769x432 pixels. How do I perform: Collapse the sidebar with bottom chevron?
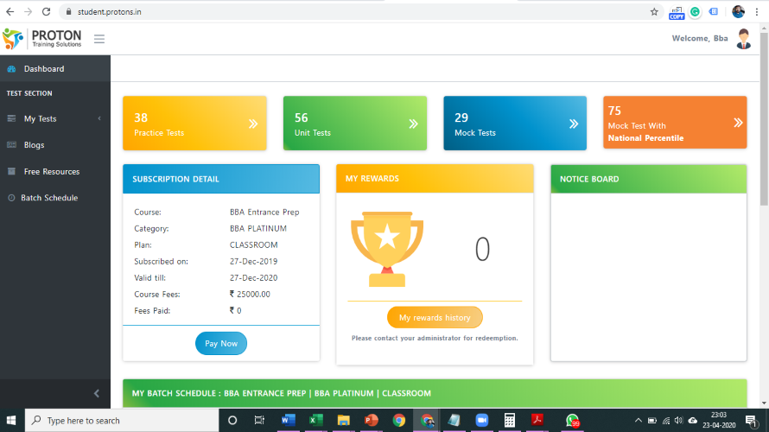pos(97,393)
